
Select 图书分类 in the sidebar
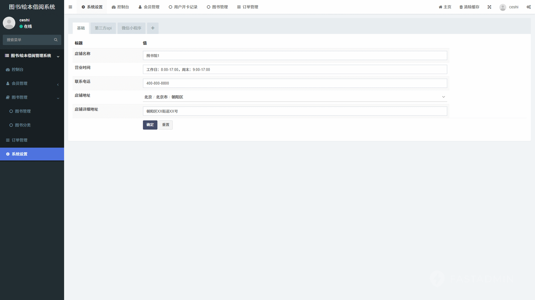pos(23,125)
